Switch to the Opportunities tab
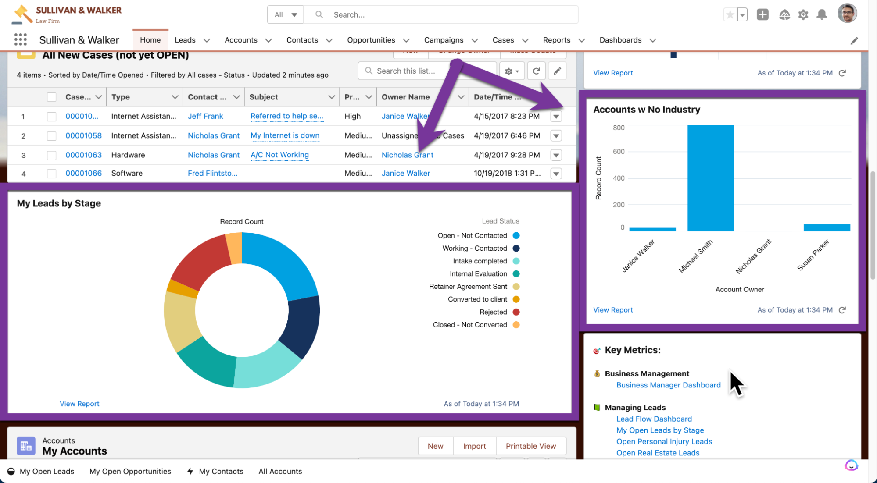The width and height of the screenshot is (877, 483). (x=371, y=40)
